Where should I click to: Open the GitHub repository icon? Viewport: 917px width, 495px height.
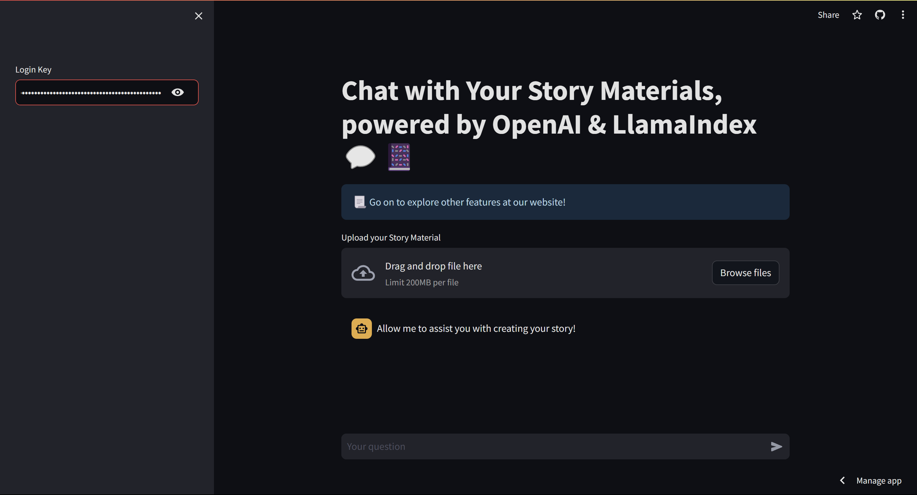coord(880,15)
